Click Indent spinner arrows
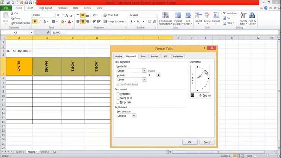This screenshot has height=158, width=281. 158,75
